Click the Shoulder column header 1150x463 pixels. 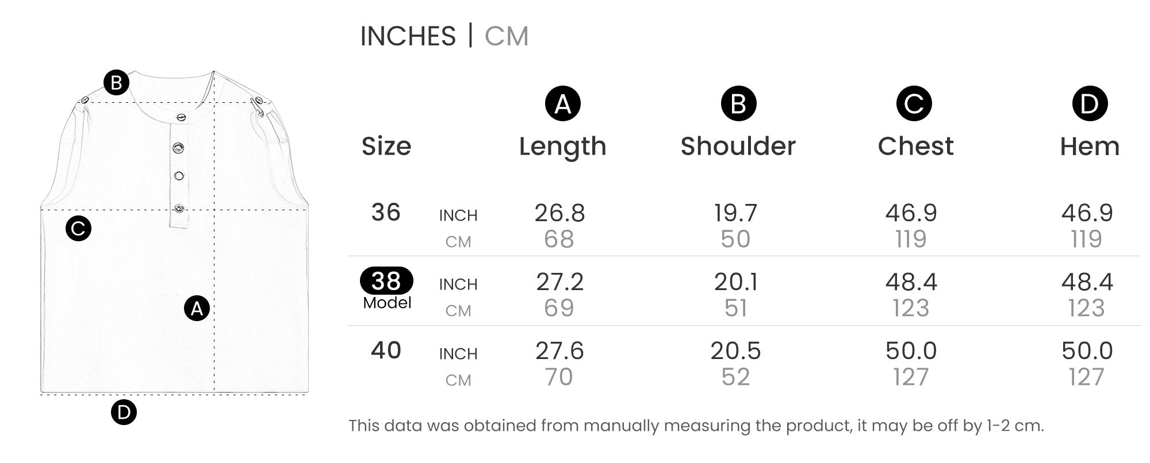point(738,146)
